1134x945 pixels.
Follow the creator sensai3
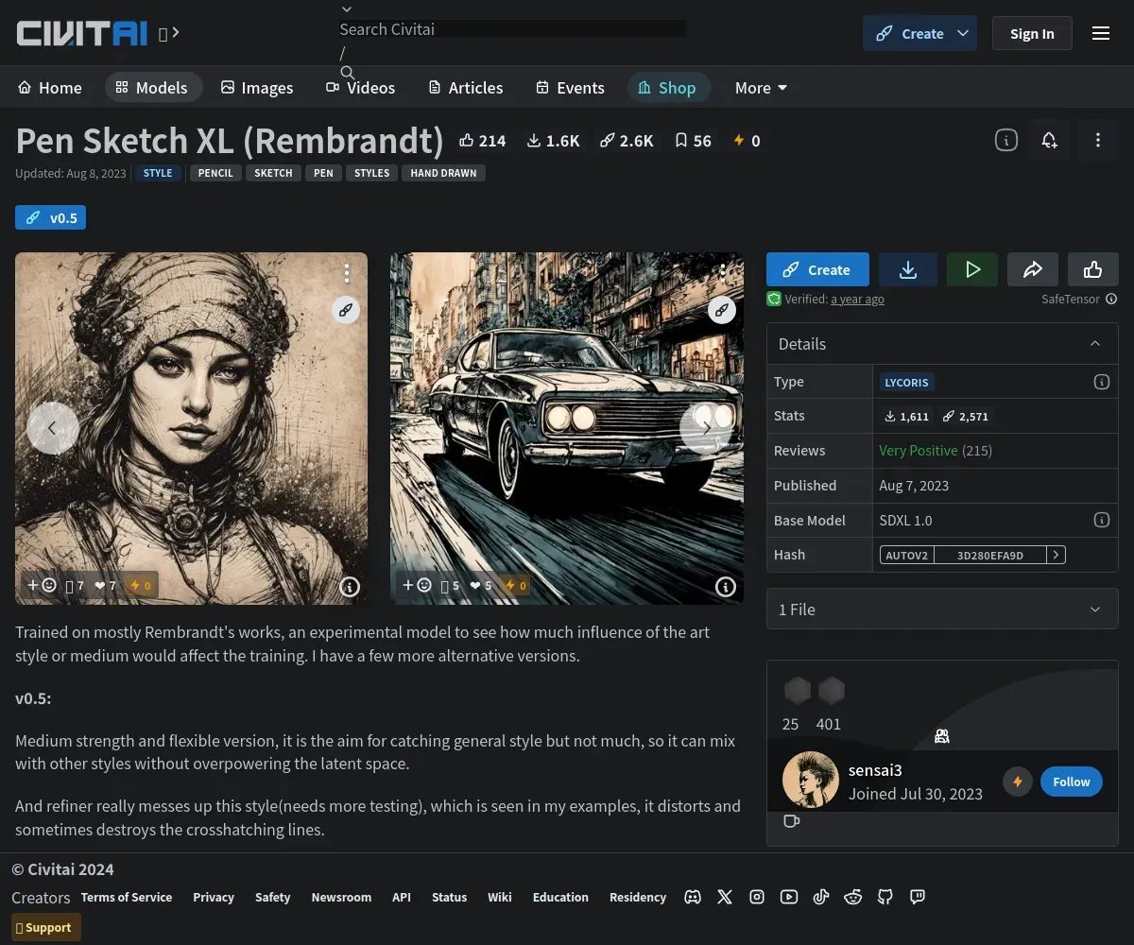coord(1072,782)
